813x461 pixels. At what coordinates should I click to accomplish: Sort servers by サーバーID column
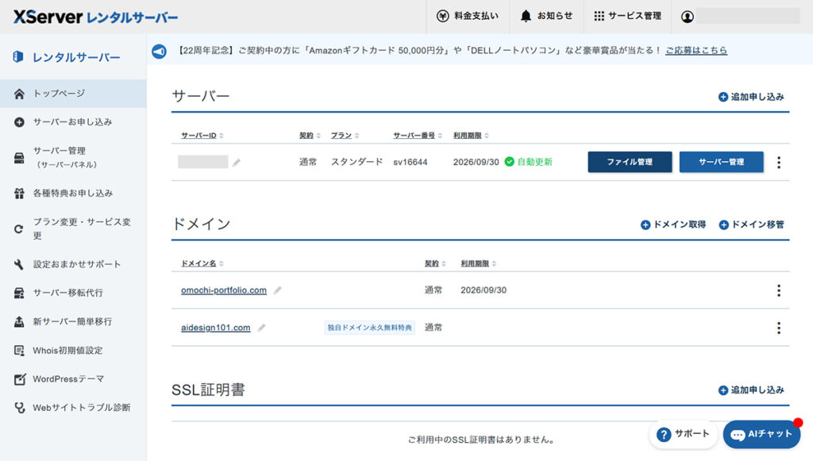pos(202,136)
